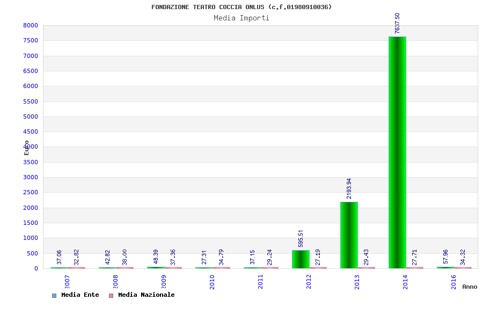This screenshot has width=483, height=322.
Task: Click the Euro axis title
Action: coord(26,148)
